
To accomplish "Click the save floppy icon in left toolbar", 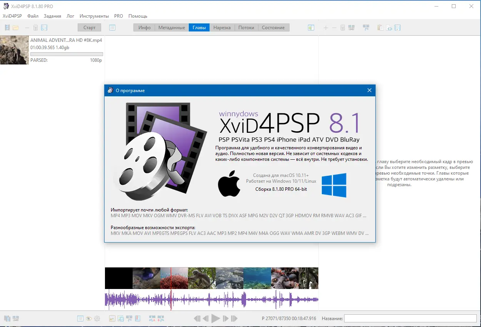I will pyautogui.click(x=44, y=28).
